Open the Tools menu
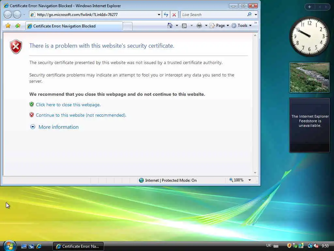The height and width of the screenshot is (251, 334). (242, 25)
